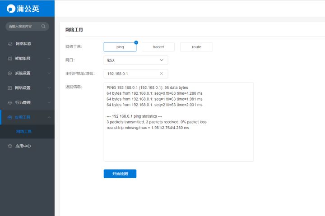Viewport: 325px width, 216px height.
Task: Click the 智能组网 sidebar icon
Action: 10,59
